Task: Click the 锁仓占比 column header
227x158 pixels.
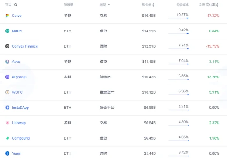Action: 182,5
